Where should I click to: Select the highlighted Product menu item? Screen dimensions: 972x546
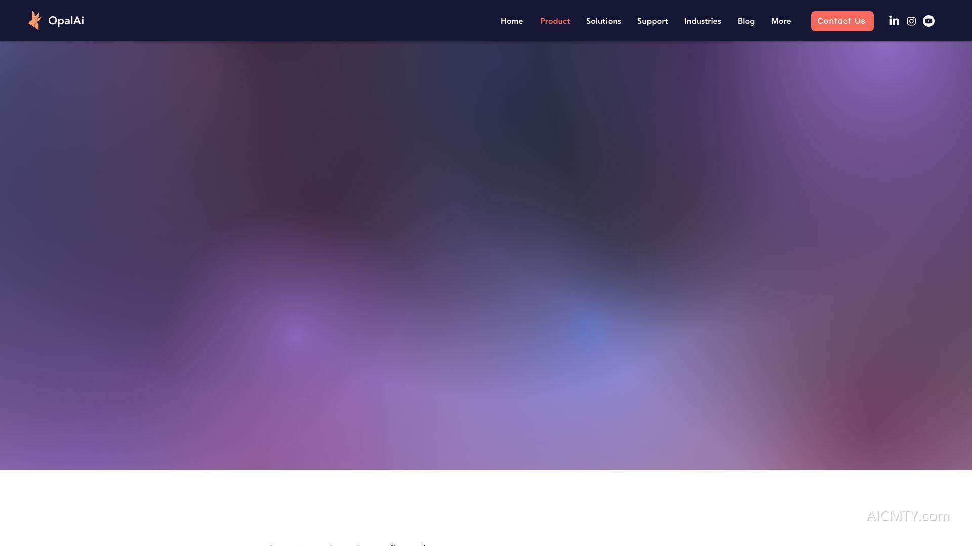(x=555, y=21)
